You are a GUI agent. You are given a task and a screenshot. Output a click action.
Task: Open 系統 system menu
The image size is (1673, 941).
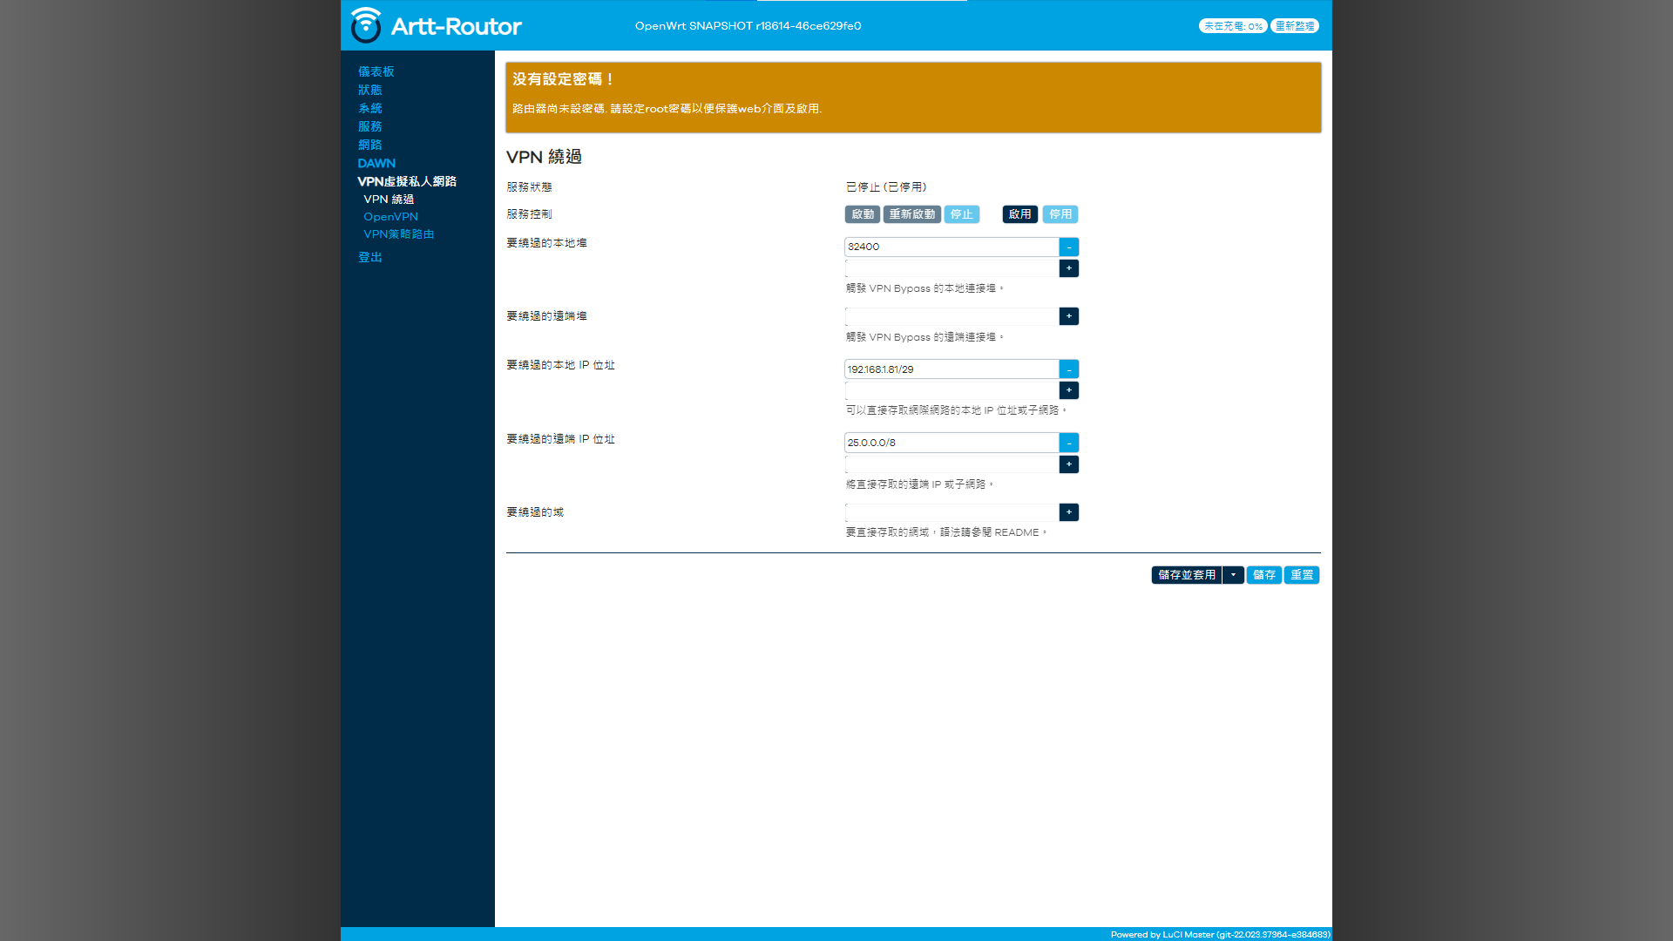pos(370,108)
